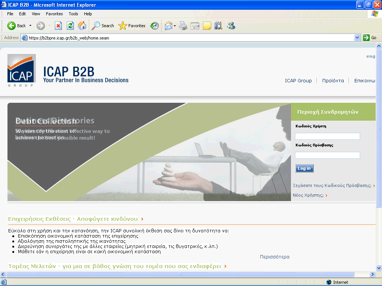Open the ICAP Group navigation link
The width and height of the screenshot is (382, 286).
298,80
